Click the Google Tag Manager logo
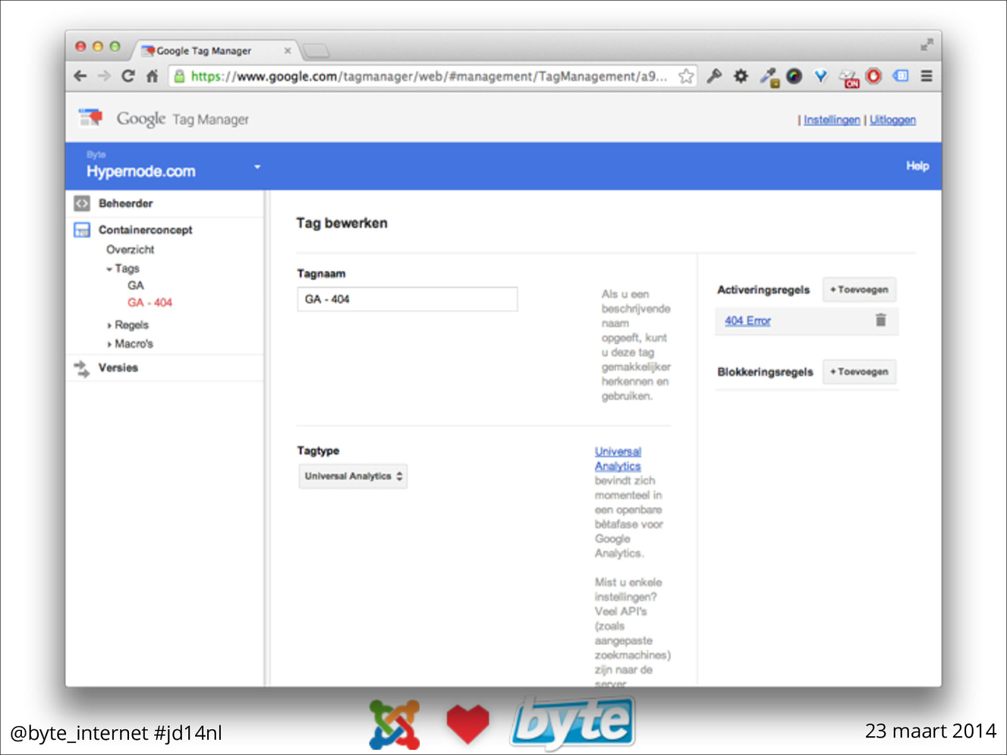Image resolution: width=1007 pixels, height=755 pixels. pos(164,118)
